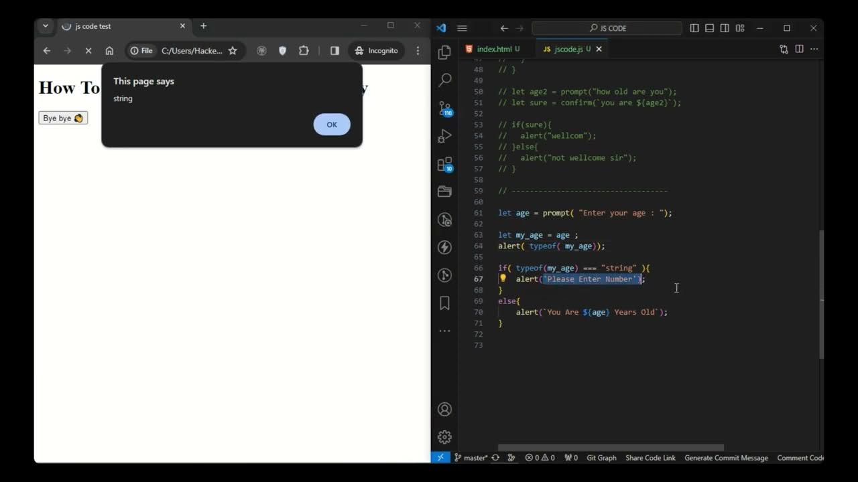This screenshot has width=858, height=482.
Task: Go forward in the browser
Action: (x=67, y=51)
